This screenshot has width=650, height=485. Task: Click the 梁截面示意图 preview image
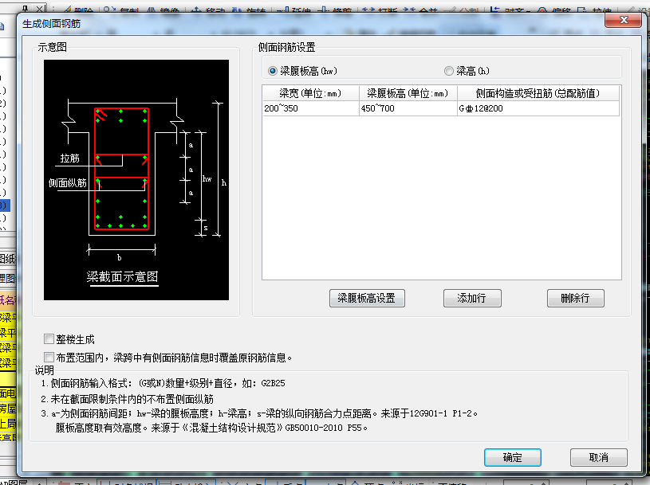pos(136,180)
